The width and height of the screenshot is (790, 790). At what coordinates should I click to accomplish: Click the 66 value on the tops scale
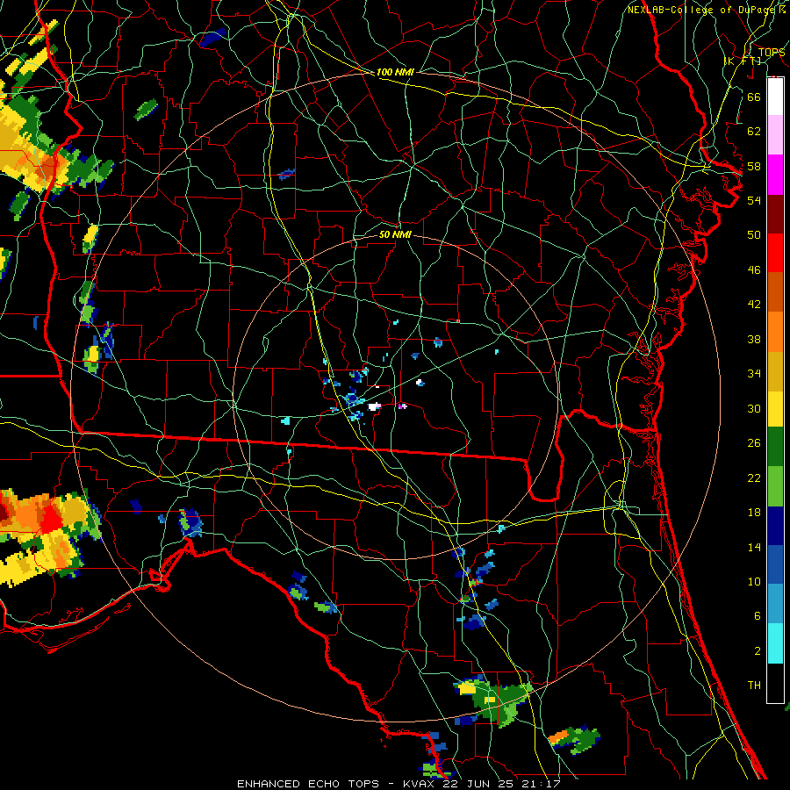click(x=754, y=97)
